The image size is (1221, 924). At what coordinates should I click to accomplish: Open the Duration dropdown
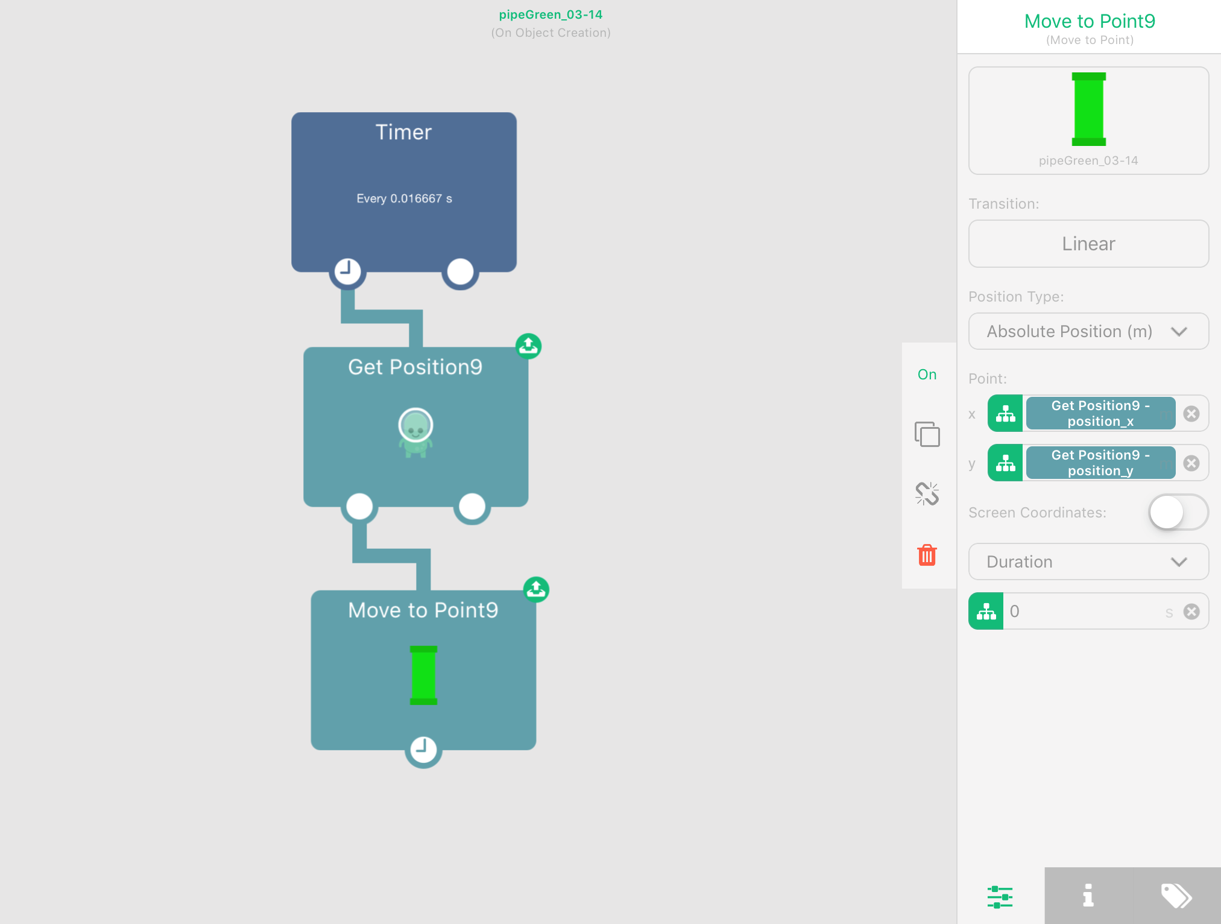pos(1088,562)
